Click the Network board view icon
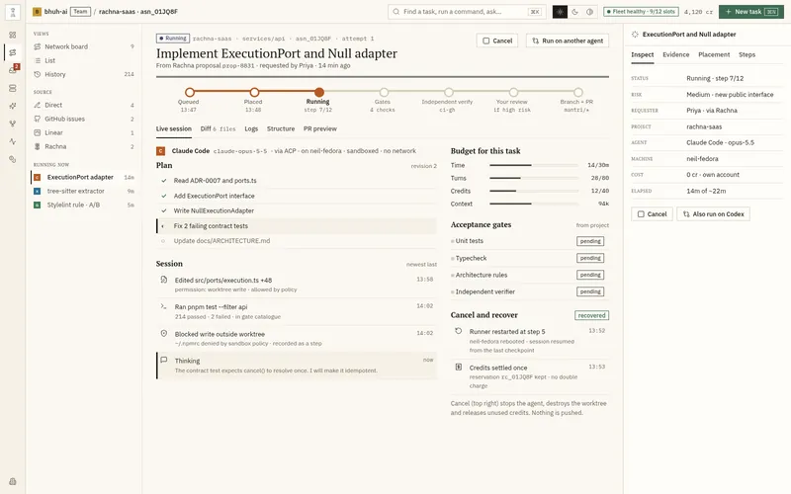The width and height of the screenshot is (791, 494). tap(38, 46)
